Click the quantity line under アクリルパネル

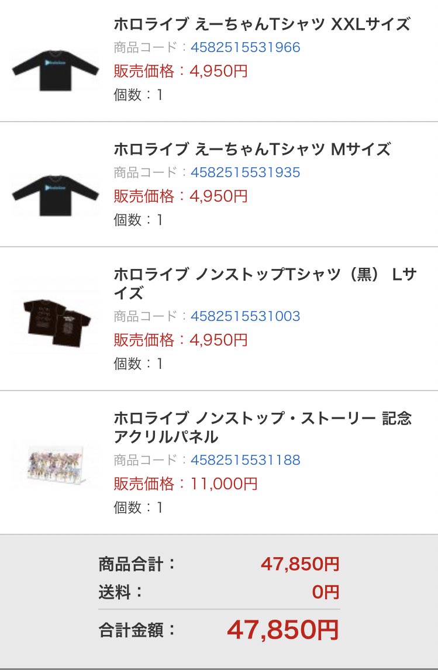[138, 507]
